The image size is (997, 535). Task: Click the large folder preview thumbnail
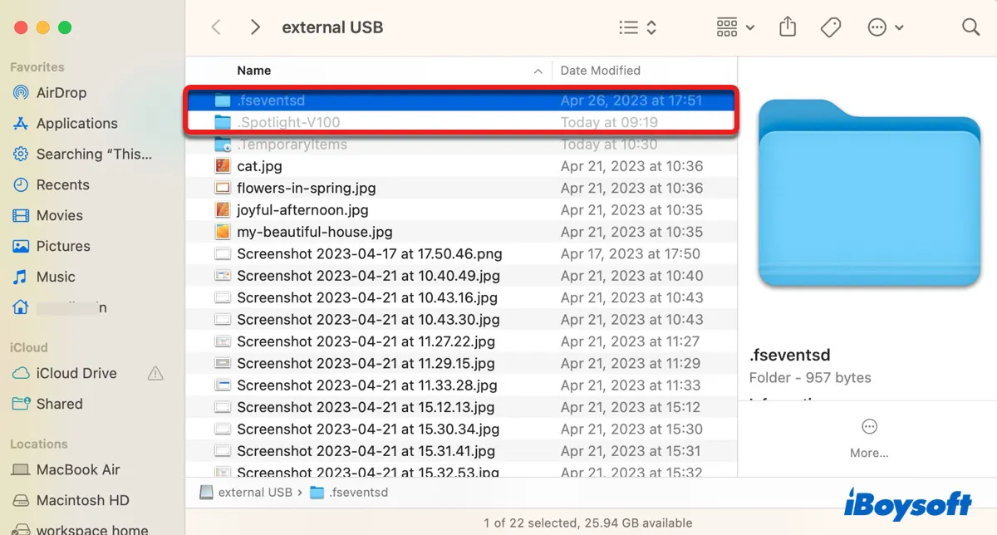(869, 193)
